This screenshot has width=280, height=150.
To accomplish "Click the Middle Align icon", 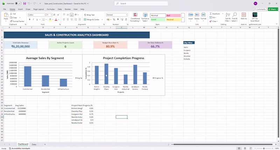I will [x=68, y=15].
